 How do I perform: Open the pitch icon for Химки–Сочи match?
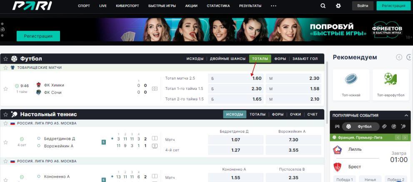[x=155, y=89]
